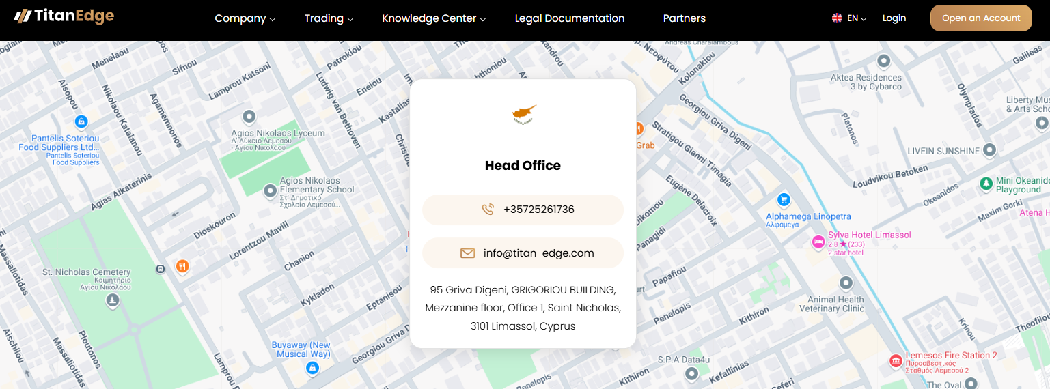Click the Liberty Museum map pin
The image size is (1050, 389).
point(1042,124)
